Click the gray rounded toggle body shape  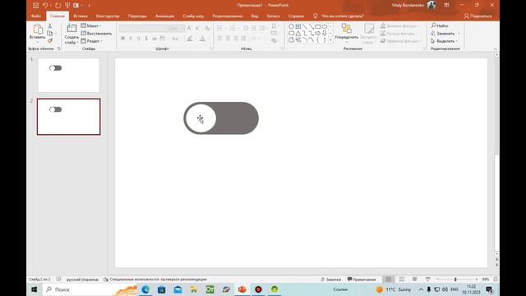[238, 118]
